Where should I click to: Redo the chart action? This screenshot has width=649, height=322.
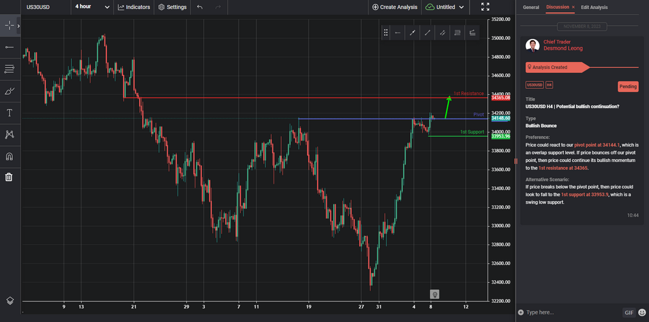point(218,7)
